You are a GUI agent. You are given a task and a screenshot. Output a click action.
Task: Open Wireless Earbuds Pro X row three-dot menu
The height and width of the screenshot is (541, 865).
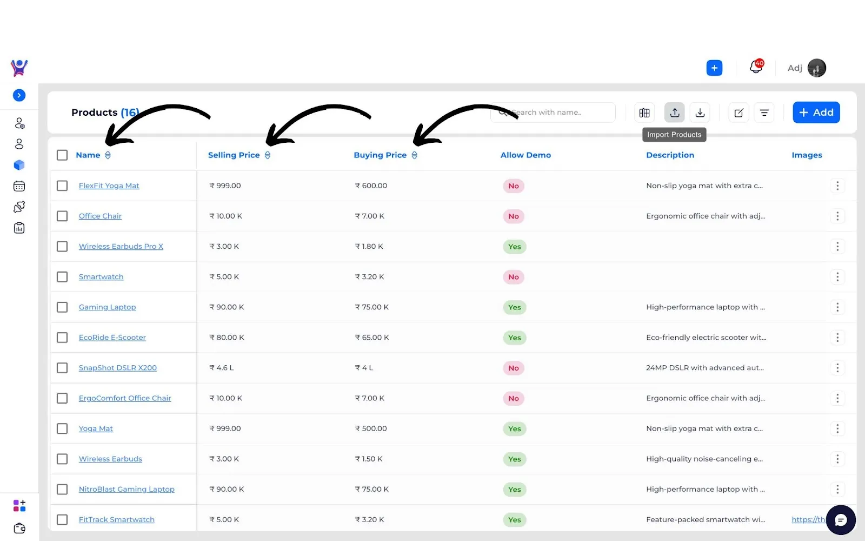pyautogui.click(x=837, y=246)
